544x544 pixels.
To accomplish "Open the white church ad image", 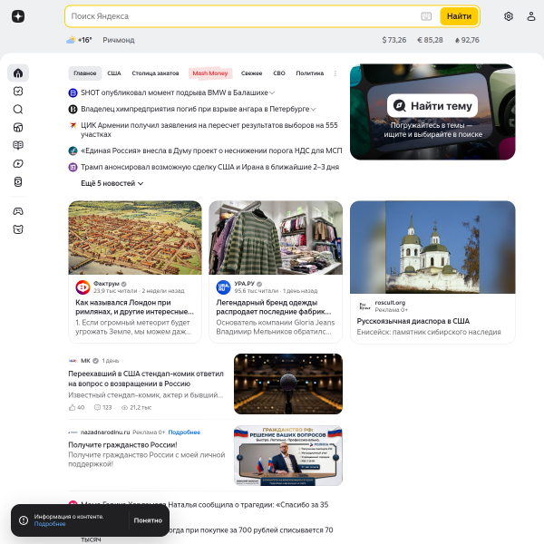I will 432,247.
